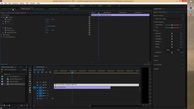Toggle animation stopwatch for Anchor Point
The image size is (194, 109).
5,30
